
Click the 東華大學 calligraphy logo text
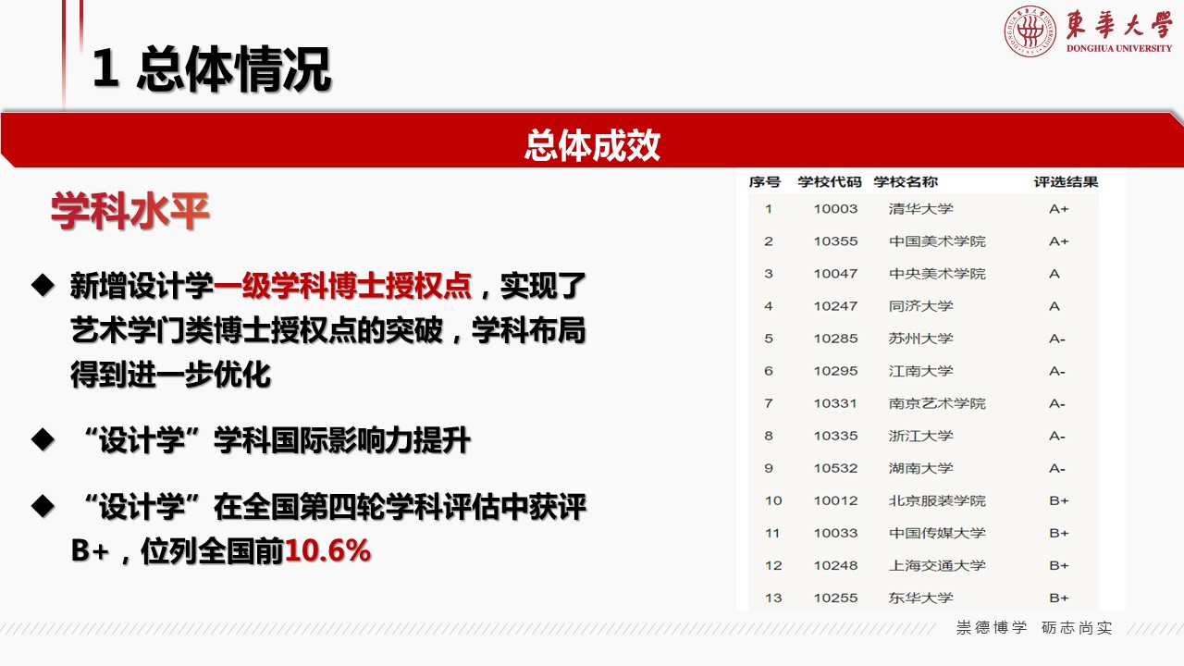[1118, 25]
